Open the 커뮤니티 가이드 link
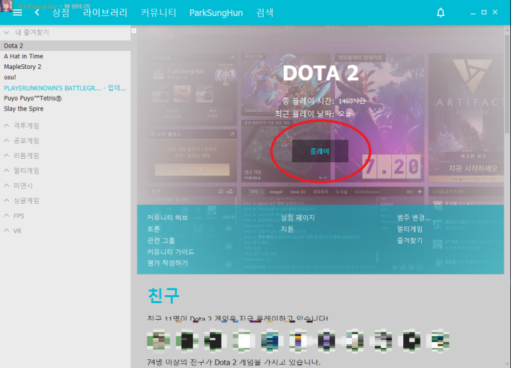 (x=171, y=252)
